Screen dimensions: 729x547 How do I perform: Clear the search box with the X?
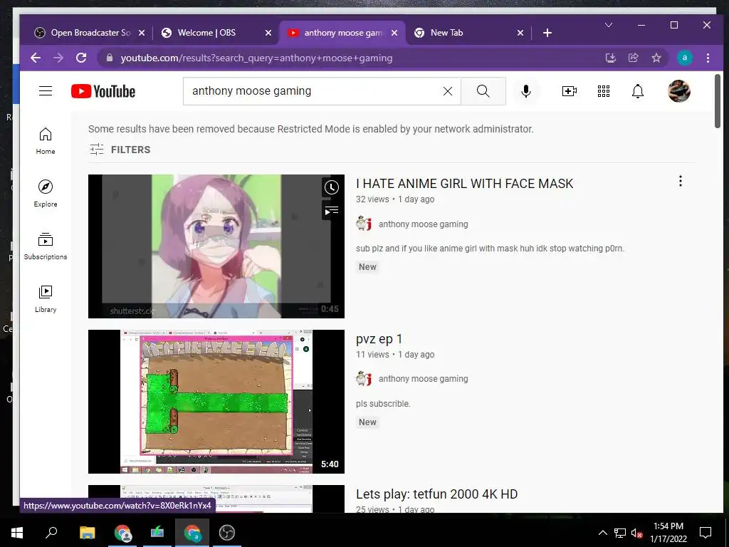point(448,91)
